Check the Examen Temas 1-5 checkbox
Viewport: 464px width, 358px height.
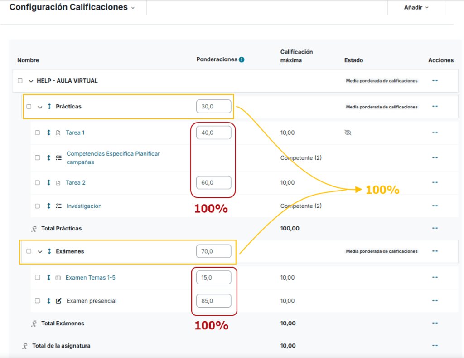(37, 277)
